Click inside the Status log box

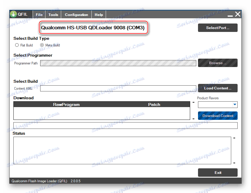click(122, 150)
